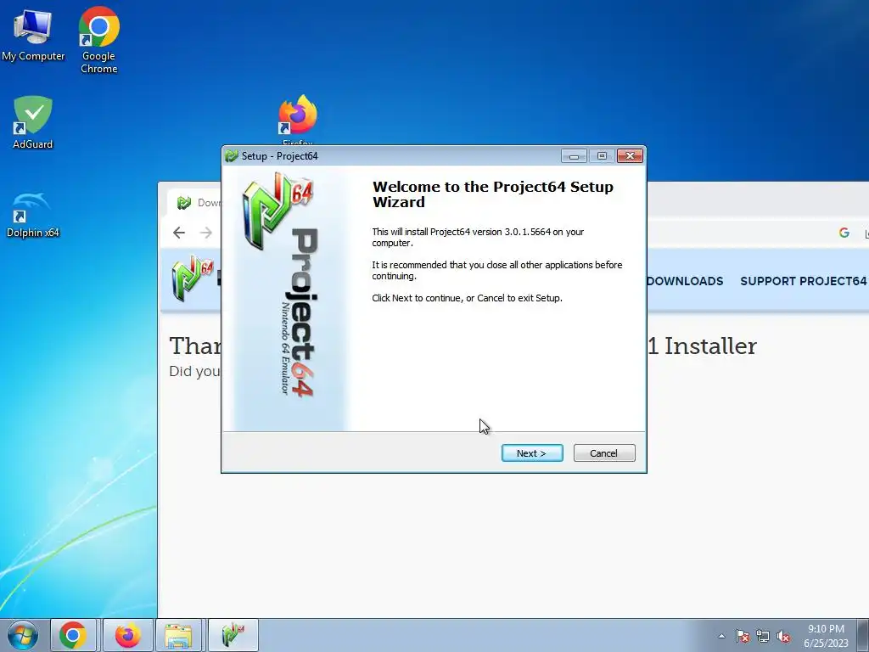Open Windows Explorer from the taskbar

click(x=179, y=635)
